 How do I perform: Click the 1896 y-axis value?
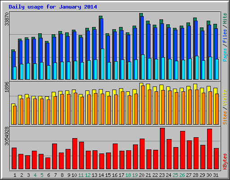[7, 87]
